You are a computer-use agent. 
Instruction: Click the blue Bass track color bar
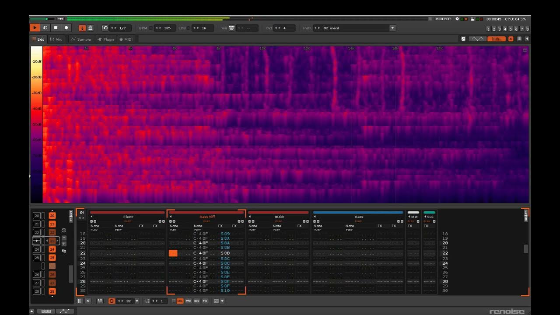[x=358, y=213]
